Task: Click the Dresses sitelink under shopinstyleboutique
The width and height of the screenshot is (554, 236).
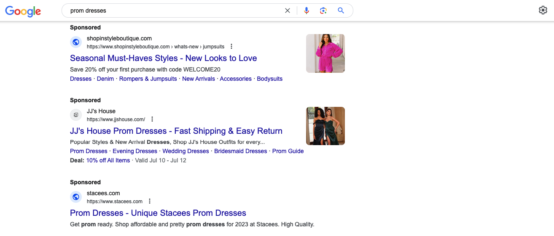Action: pos(81,79)
